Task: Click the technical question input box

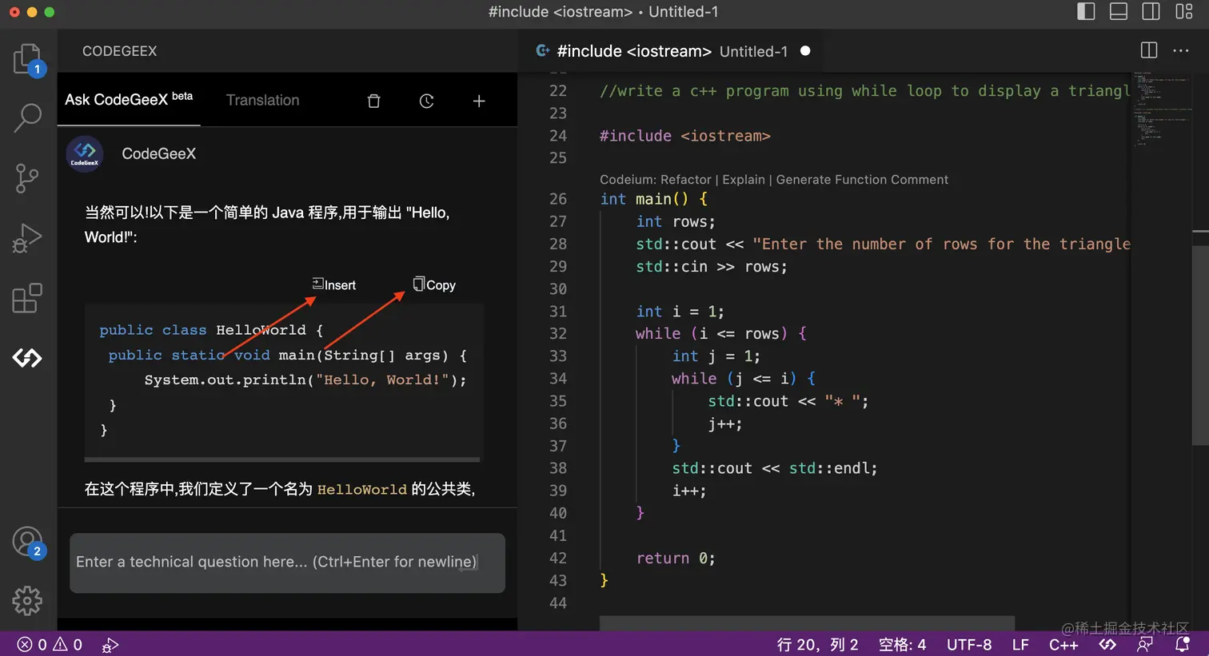Action: click(287, 563)
